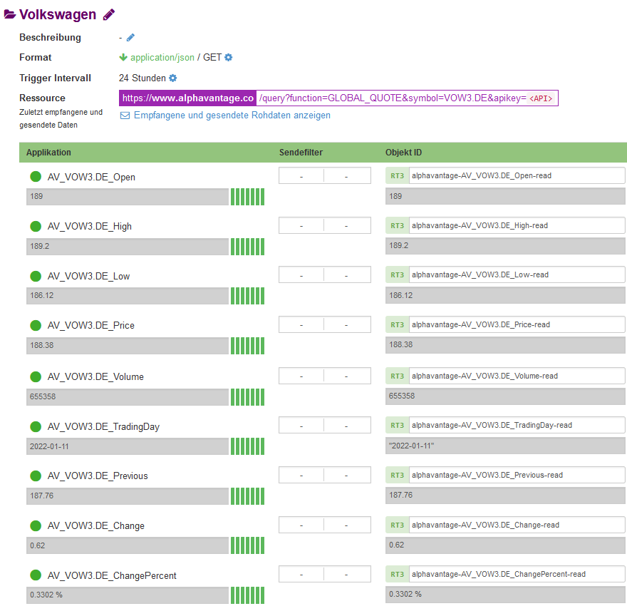Click the alphavantage-AV_VOW3.DE_Volume-read object ID field

(x=517, y=376)
